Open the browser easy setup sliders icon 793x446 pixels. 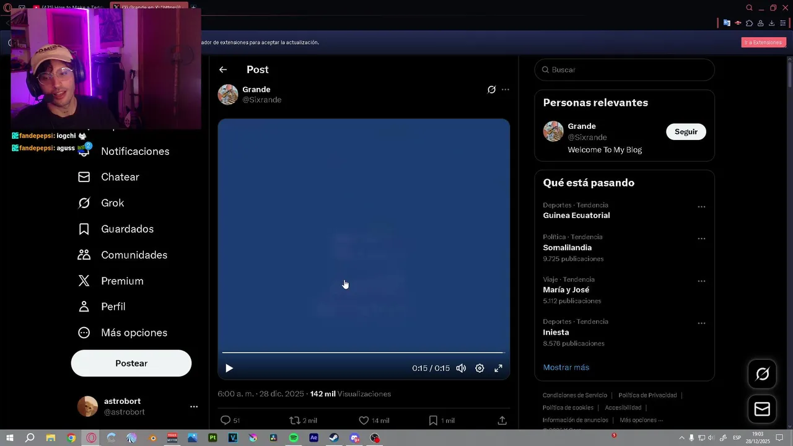[x=782, y=24]
